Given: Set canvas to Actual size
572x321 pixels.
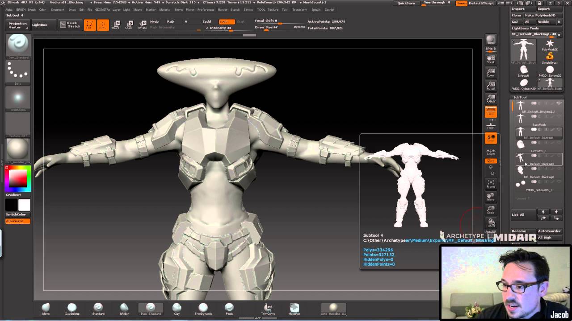Looking at the screenshot, I should [491, 86].
